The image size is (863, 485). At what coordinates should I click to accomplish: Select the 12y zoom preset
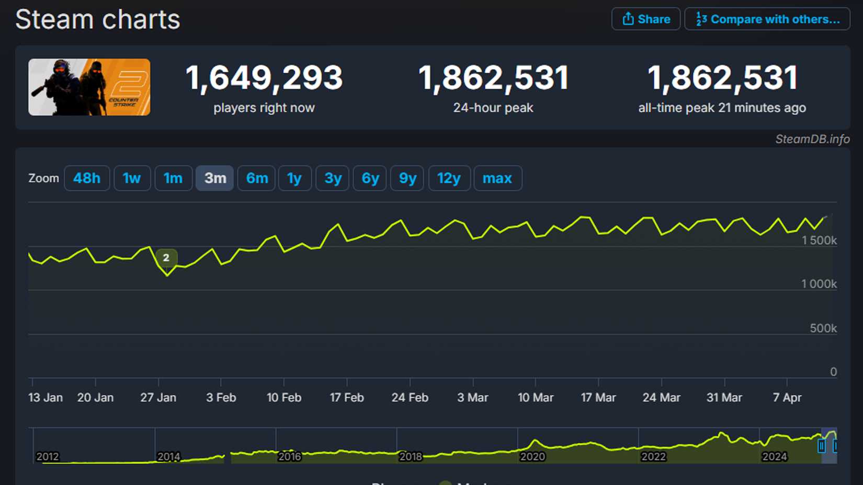[x=449, y=178]
